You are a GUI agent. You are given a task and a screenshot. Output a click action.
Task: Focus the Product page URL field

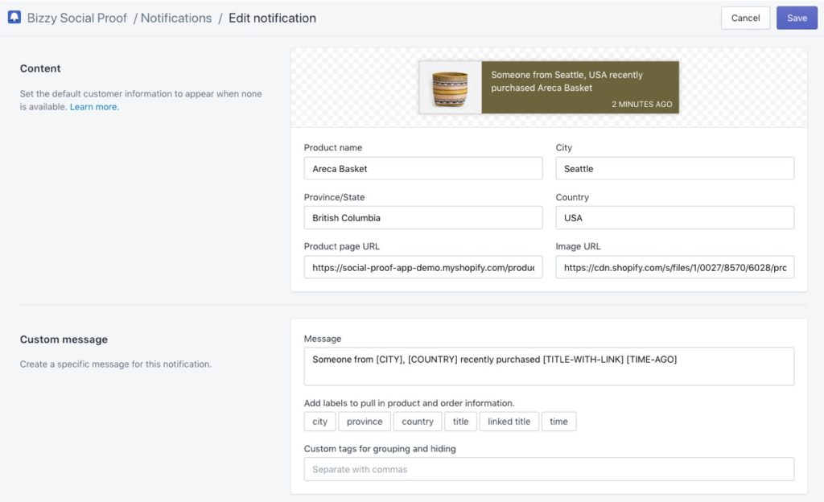[x=423, y=267]
